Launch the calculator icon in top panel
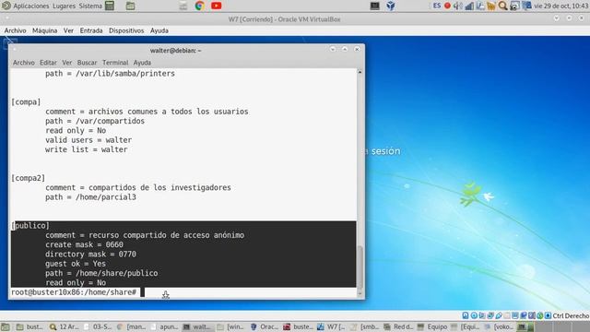This screenshot has height=332, width=590. pyautogui.click(x=110, y=6)
